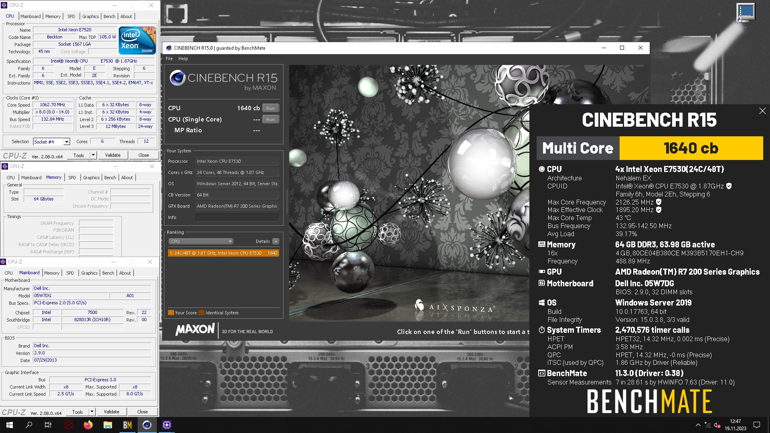This screenshot has width=770, height=433.
Task: Launch Firefox from taskbar
Action: tap(88, 425)
